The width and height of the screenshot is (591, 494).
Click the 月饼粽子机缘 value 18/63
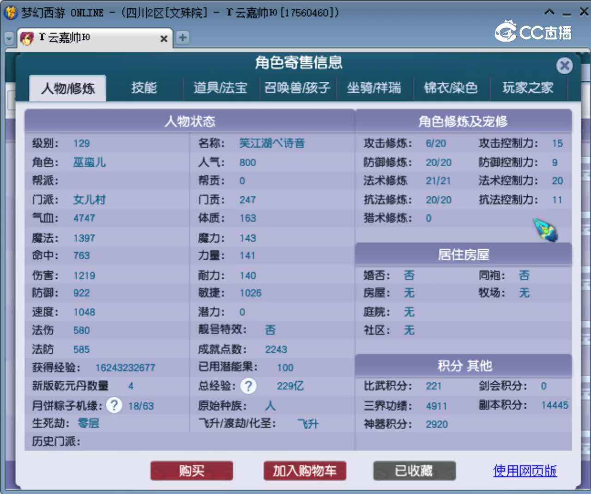pyautogui.click(x=141, y=406)
